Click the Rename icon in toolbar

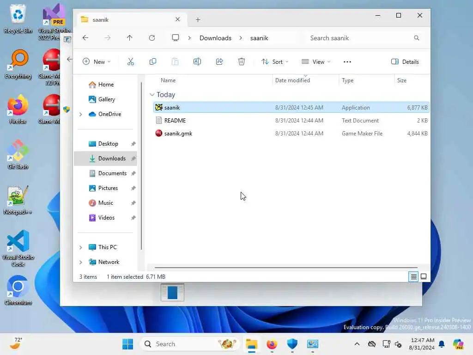pos(197,61)
